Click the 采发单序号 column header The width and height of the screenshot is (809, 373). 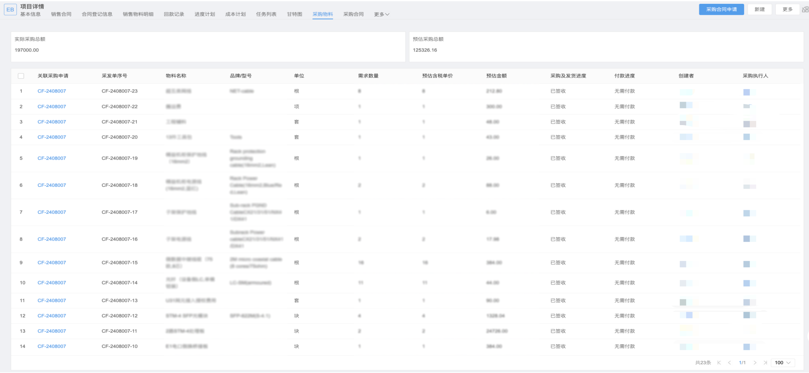point(115,76)
